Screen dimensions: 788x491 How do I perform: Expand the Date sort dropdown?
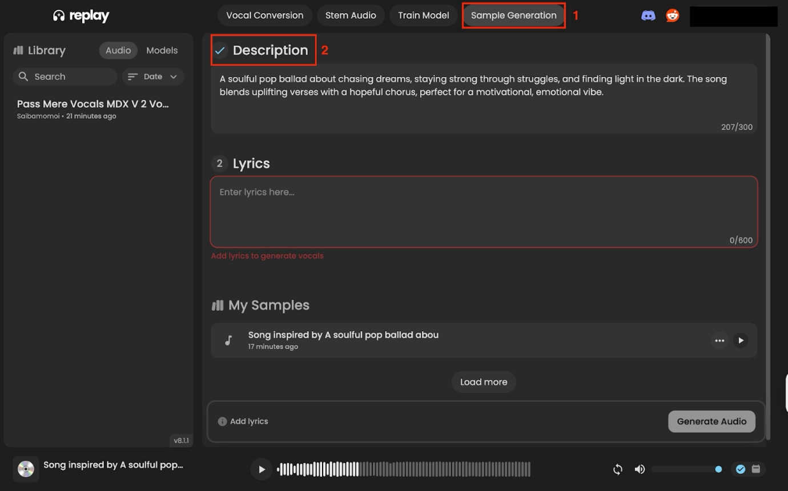point(153,76)
